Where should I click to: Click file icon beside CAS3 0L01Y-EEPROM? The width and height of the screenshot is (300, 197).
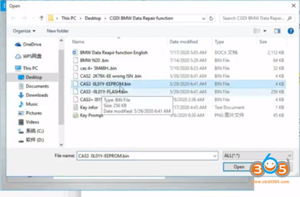coord(75,84)
